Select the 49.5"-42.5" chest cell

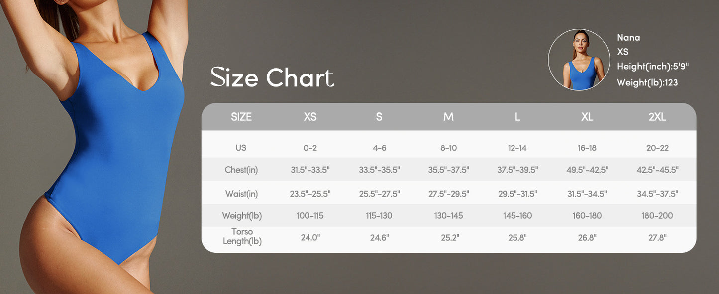pos(587,170)
